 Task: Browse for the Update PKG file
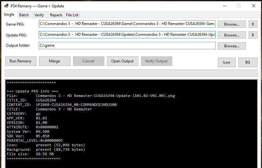[232, 35]
